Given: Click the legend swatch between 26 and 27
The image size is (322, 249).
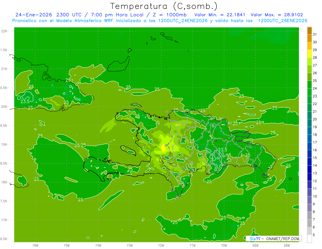Looking at the screenshot, I should [x=309, y=69].
